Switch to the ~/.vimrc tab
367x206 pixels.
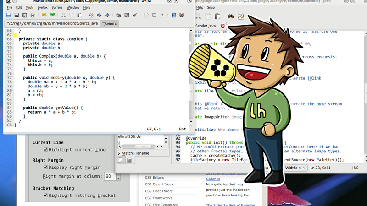[x=110, y=23]
